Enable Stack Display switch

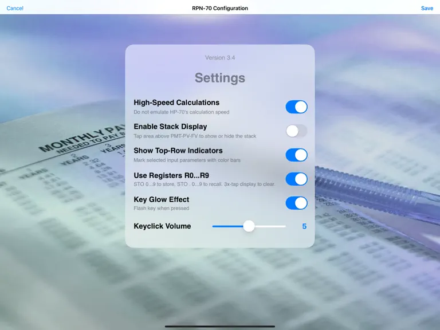click(x=296, y=131)
